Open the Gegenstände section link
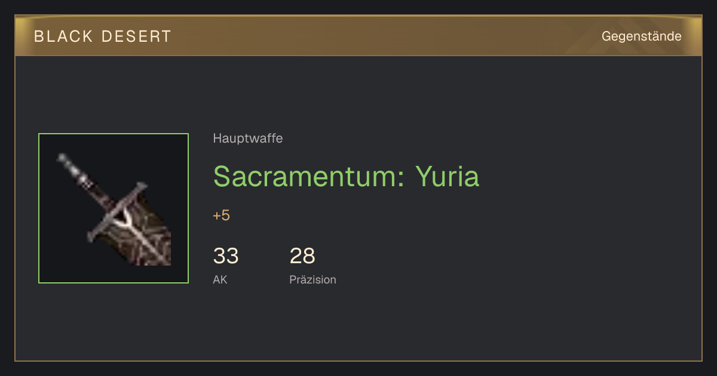Screen dimensions: 717x376 tap(641, 36)
